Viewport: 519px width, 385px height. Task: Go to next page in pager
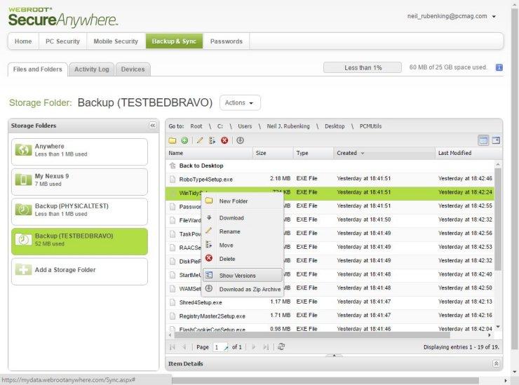coord(254,347)
